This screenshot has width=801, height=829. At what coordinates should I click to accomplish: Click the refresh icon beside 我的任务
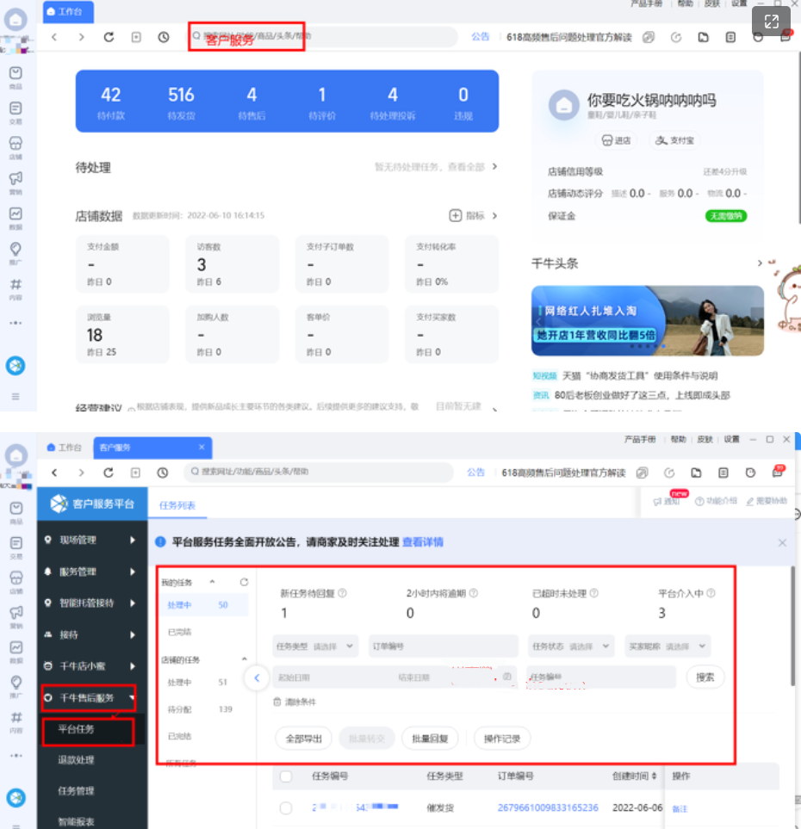click(x=244, y=583)
